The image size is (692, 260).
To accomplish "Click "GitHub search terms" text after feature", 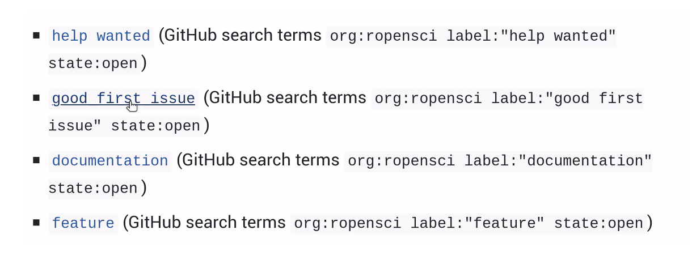I will pos(207,223).
